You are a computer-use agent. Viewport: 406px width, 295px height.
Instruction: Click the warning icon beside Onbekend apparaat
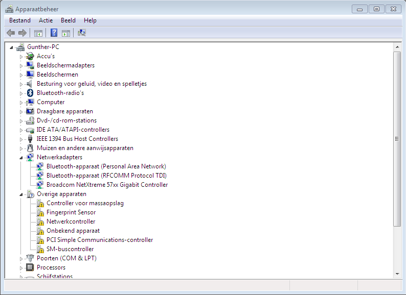point(40,231)
